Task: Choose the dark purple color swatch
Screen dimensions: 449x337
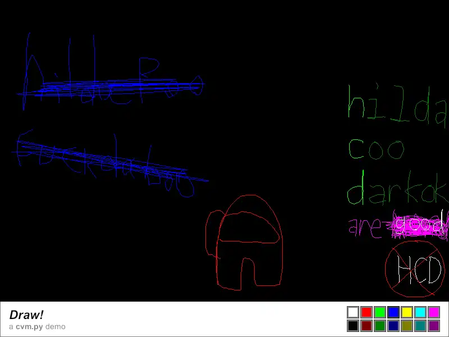Action: point(434,326)
